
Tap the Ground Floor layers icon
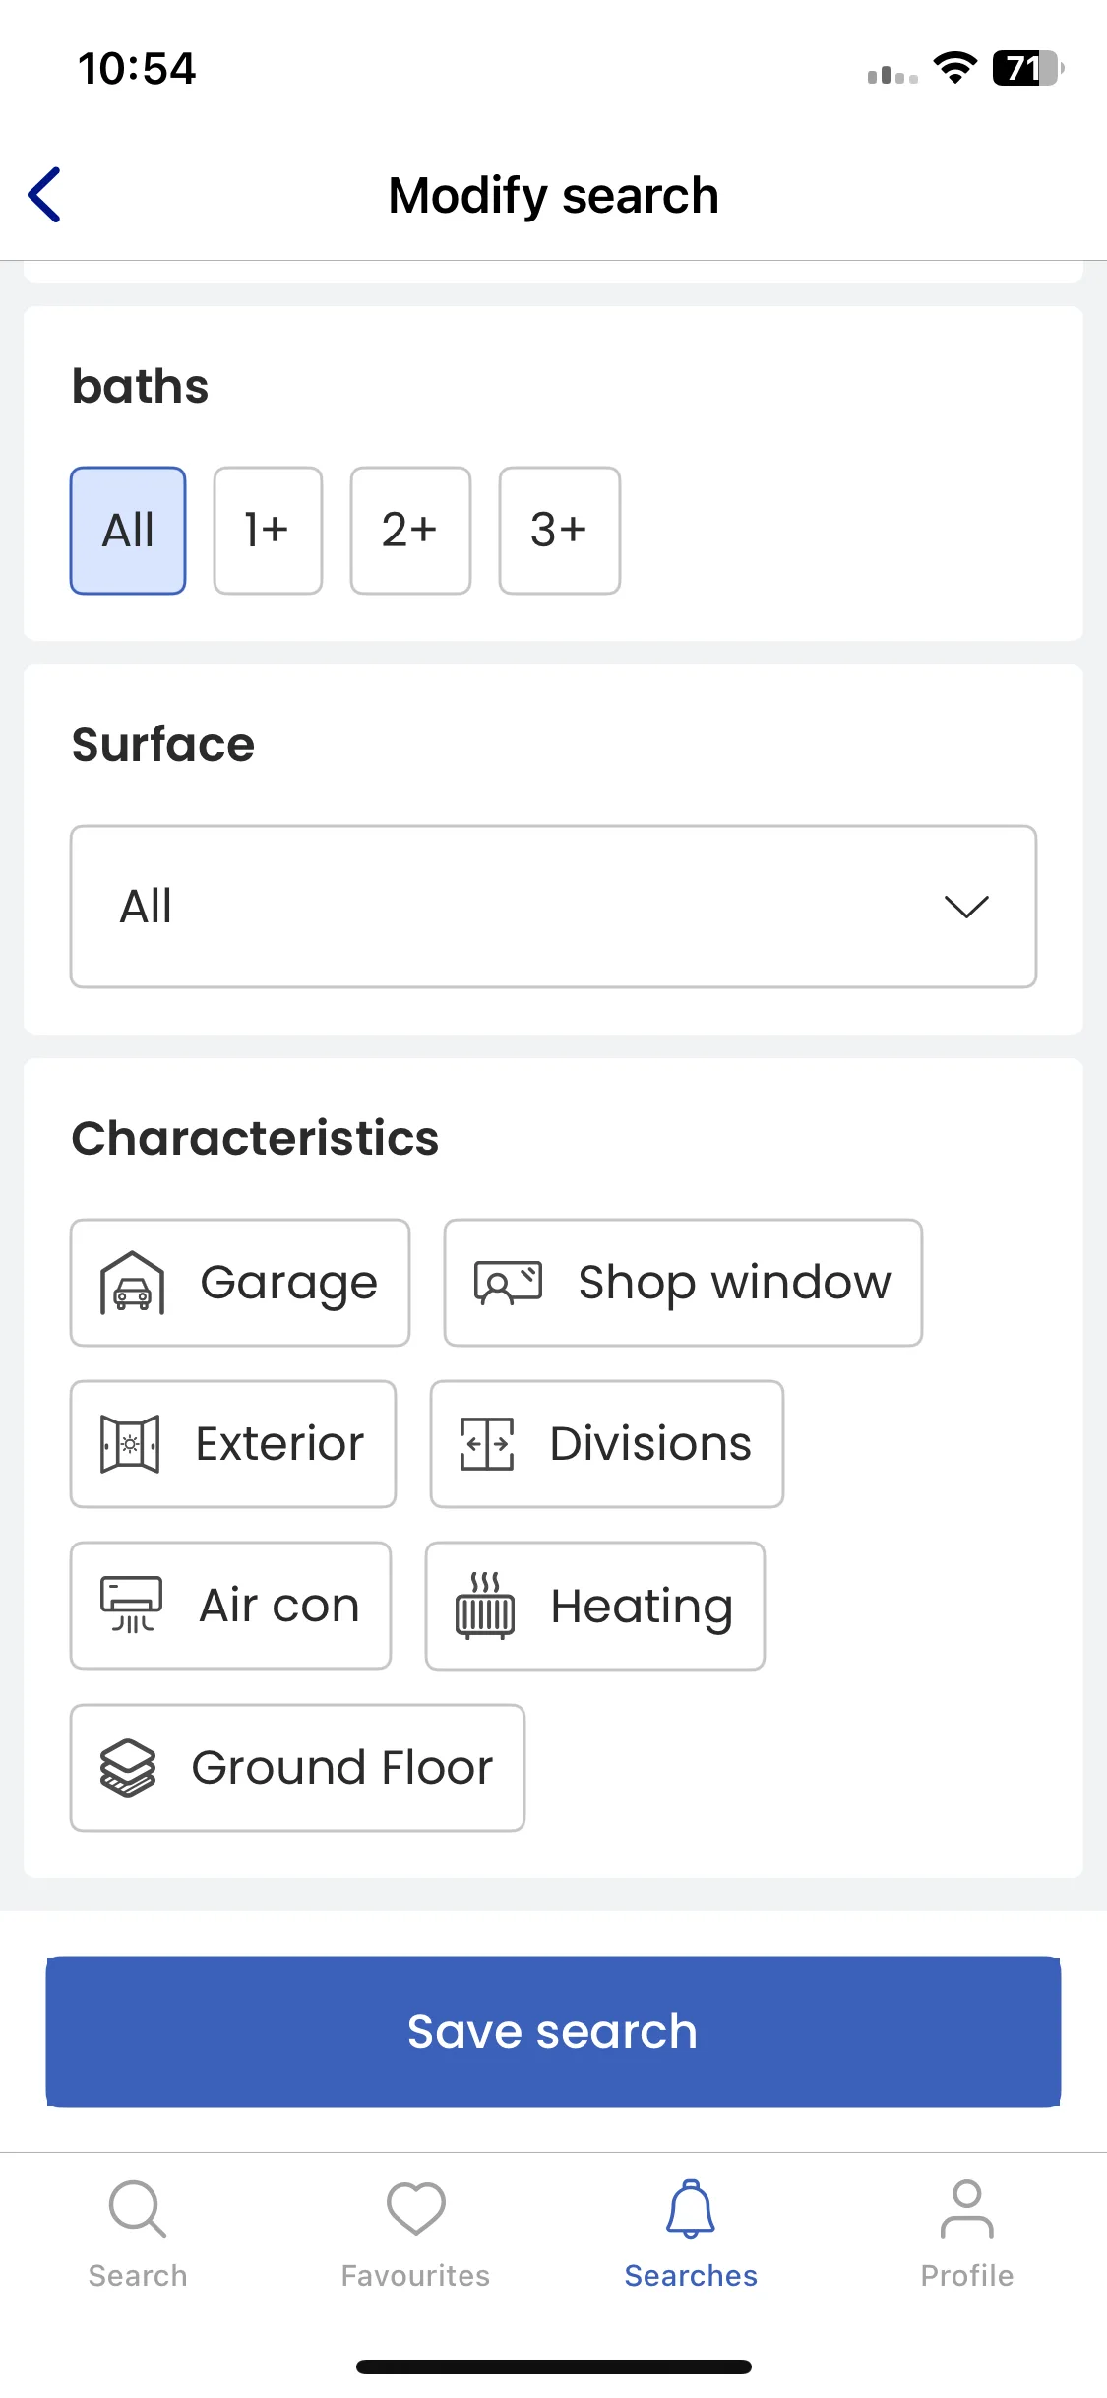tap(128, 1767)
